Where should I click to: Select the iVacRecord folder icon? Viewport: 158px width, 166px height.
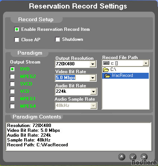click(x=107, y=76)
